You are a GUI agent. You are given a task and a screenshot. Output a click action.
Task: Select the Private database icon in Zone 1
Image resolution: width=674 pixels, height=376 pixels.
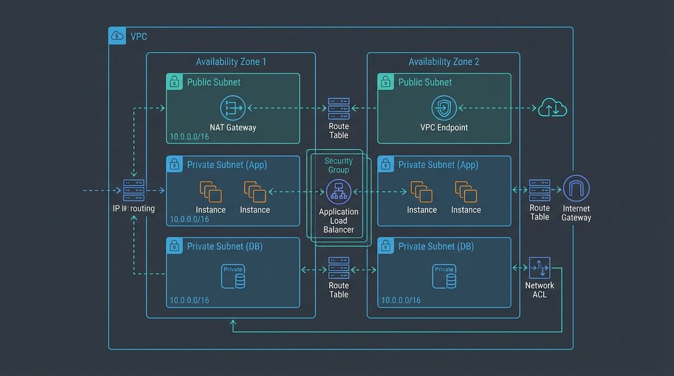[233, 277]
